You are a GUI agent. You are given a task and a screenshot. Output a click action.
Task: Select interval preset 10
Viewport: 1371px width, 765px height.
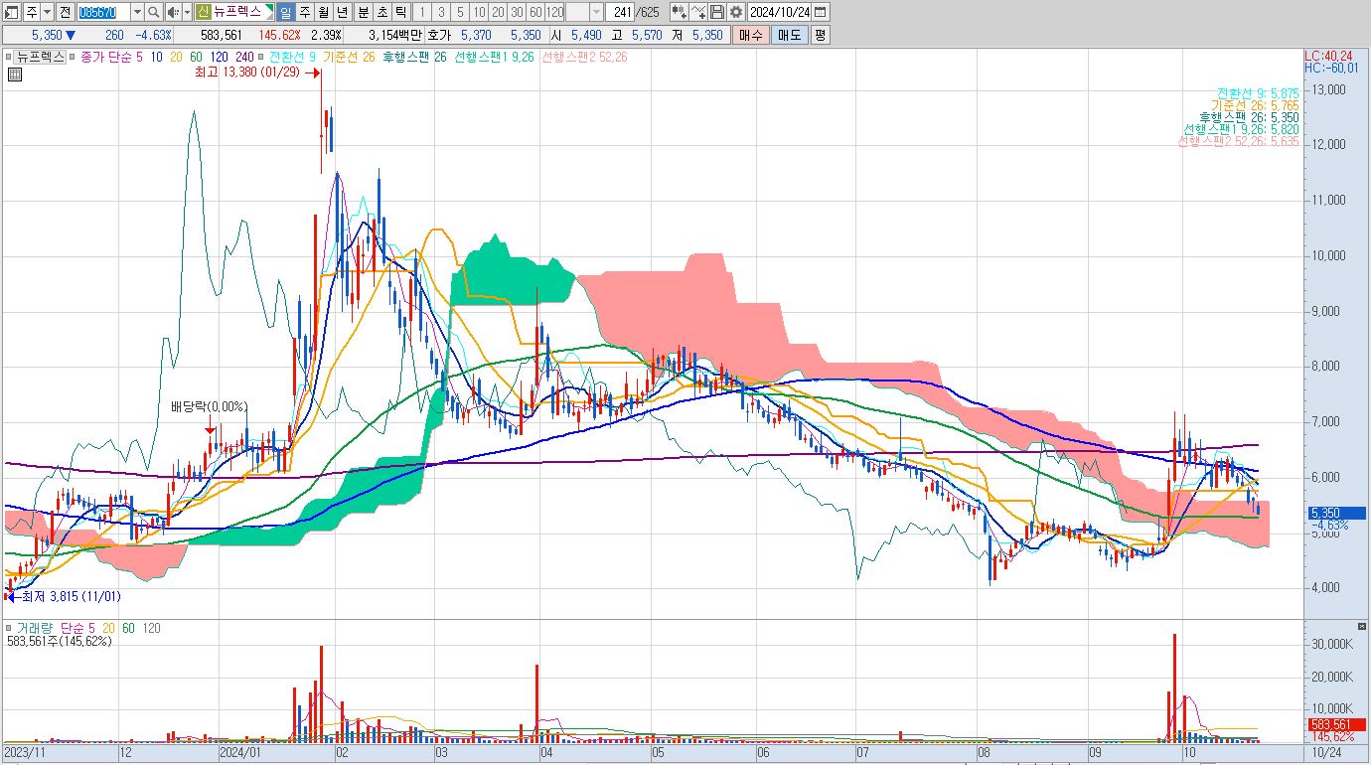[479, 12]
